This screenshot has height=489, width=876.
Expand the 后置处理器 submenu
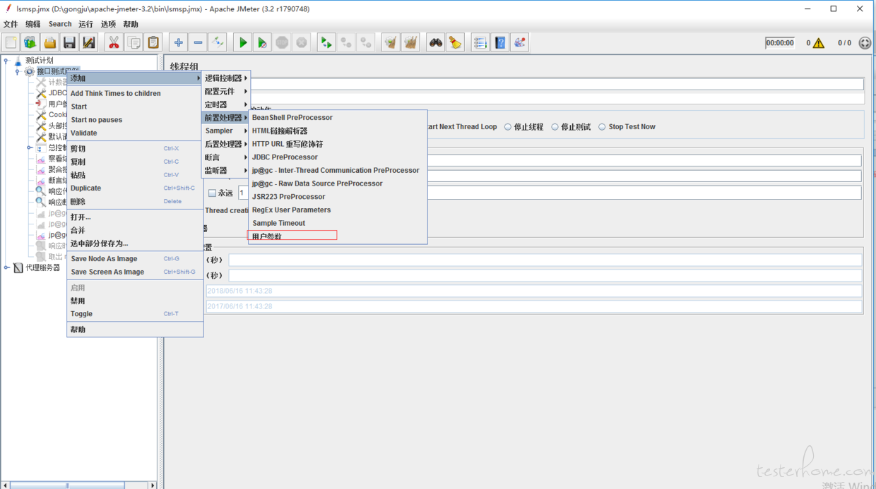tap(226, 144)
